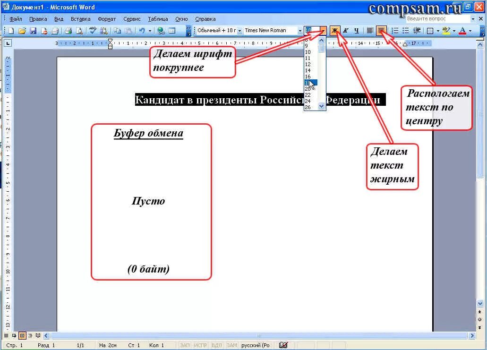Apply the font color A icon
487x350 pixels.
click(x=462, y=30)
